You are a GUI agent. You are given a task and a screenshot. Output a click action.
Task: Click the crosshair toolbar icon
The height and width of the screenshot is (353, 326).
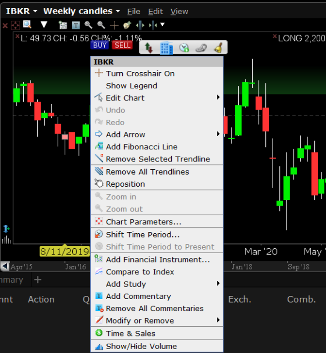click(114, 25)
